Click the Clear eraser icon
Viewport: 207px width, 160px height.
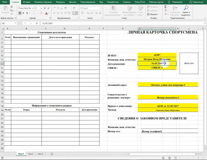click(165, 14)
